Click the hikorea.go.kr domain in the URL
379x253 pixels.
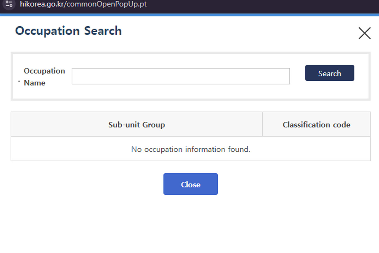41,4
